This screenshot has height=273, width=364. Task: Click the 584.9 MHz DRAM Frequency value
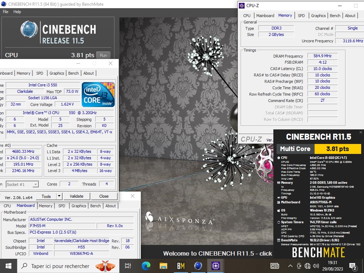(322, 56)
